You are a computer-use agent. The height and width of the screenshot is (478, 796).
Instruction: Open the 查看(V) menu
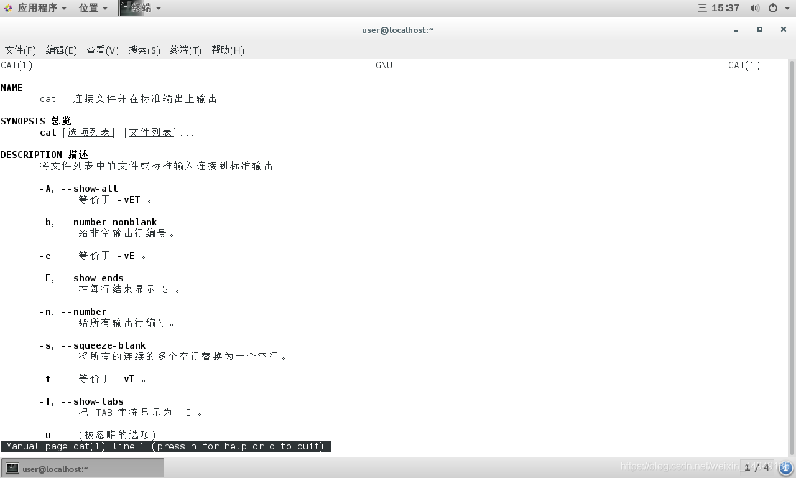pyautogui.click(x=103, y=50)
